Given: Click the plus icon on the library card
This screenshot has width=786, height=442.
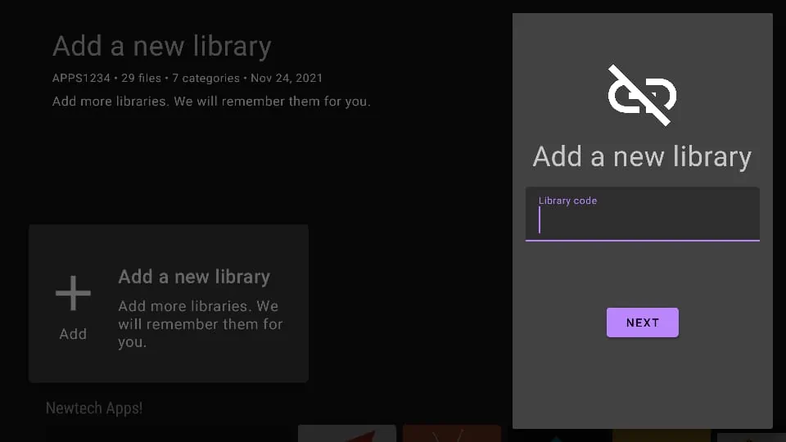Looking at the screenshot, I should (x=73, y=293).
